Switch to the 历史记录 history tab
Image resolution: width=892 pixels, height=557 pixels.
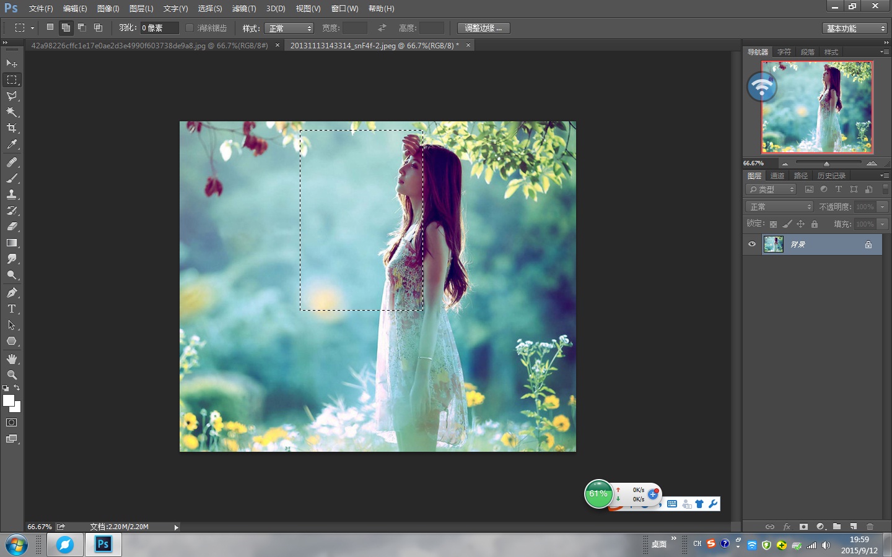831,176
